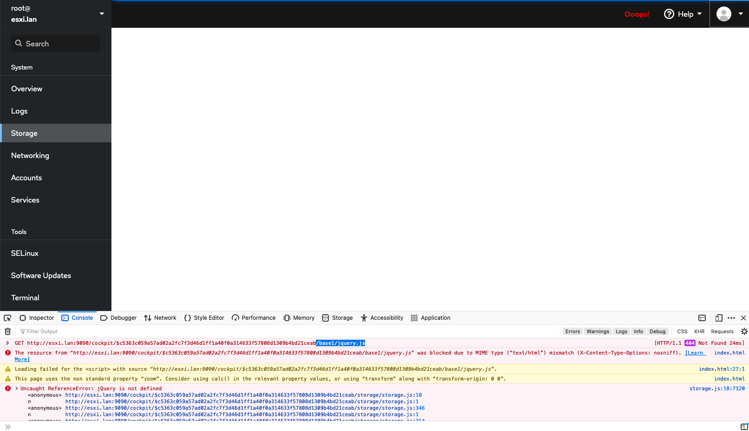The width and height of the screenshot is (749, 431).
Task: Switch to the Debugger tab
Action: pyautogui.click(x=118, y=318)
